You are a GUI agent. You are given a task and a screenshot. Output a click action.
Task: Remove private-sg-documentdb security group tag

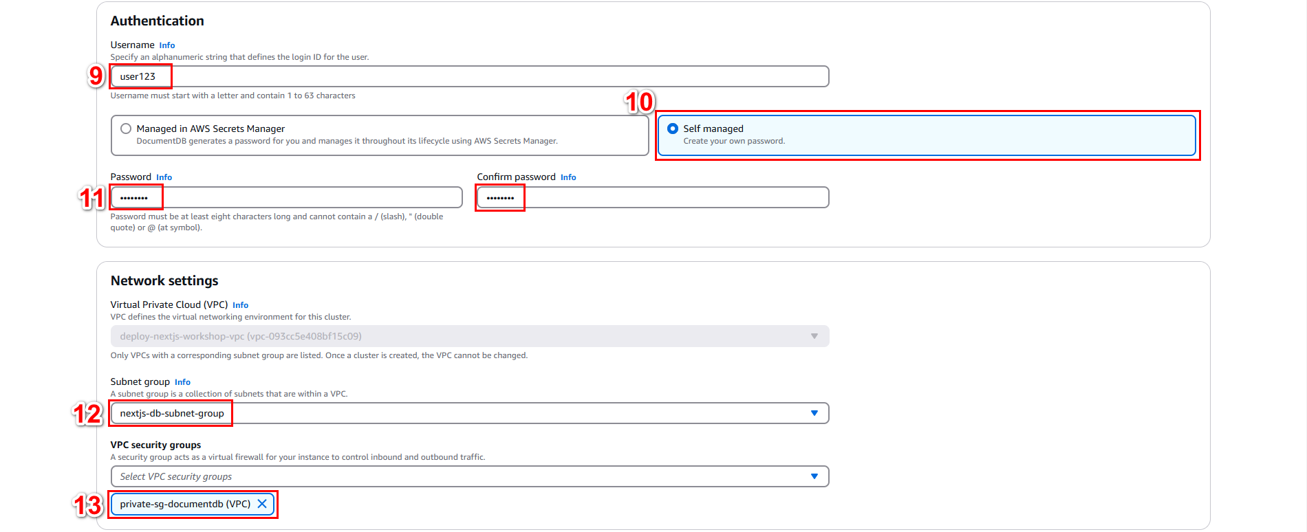click(262, 504)
